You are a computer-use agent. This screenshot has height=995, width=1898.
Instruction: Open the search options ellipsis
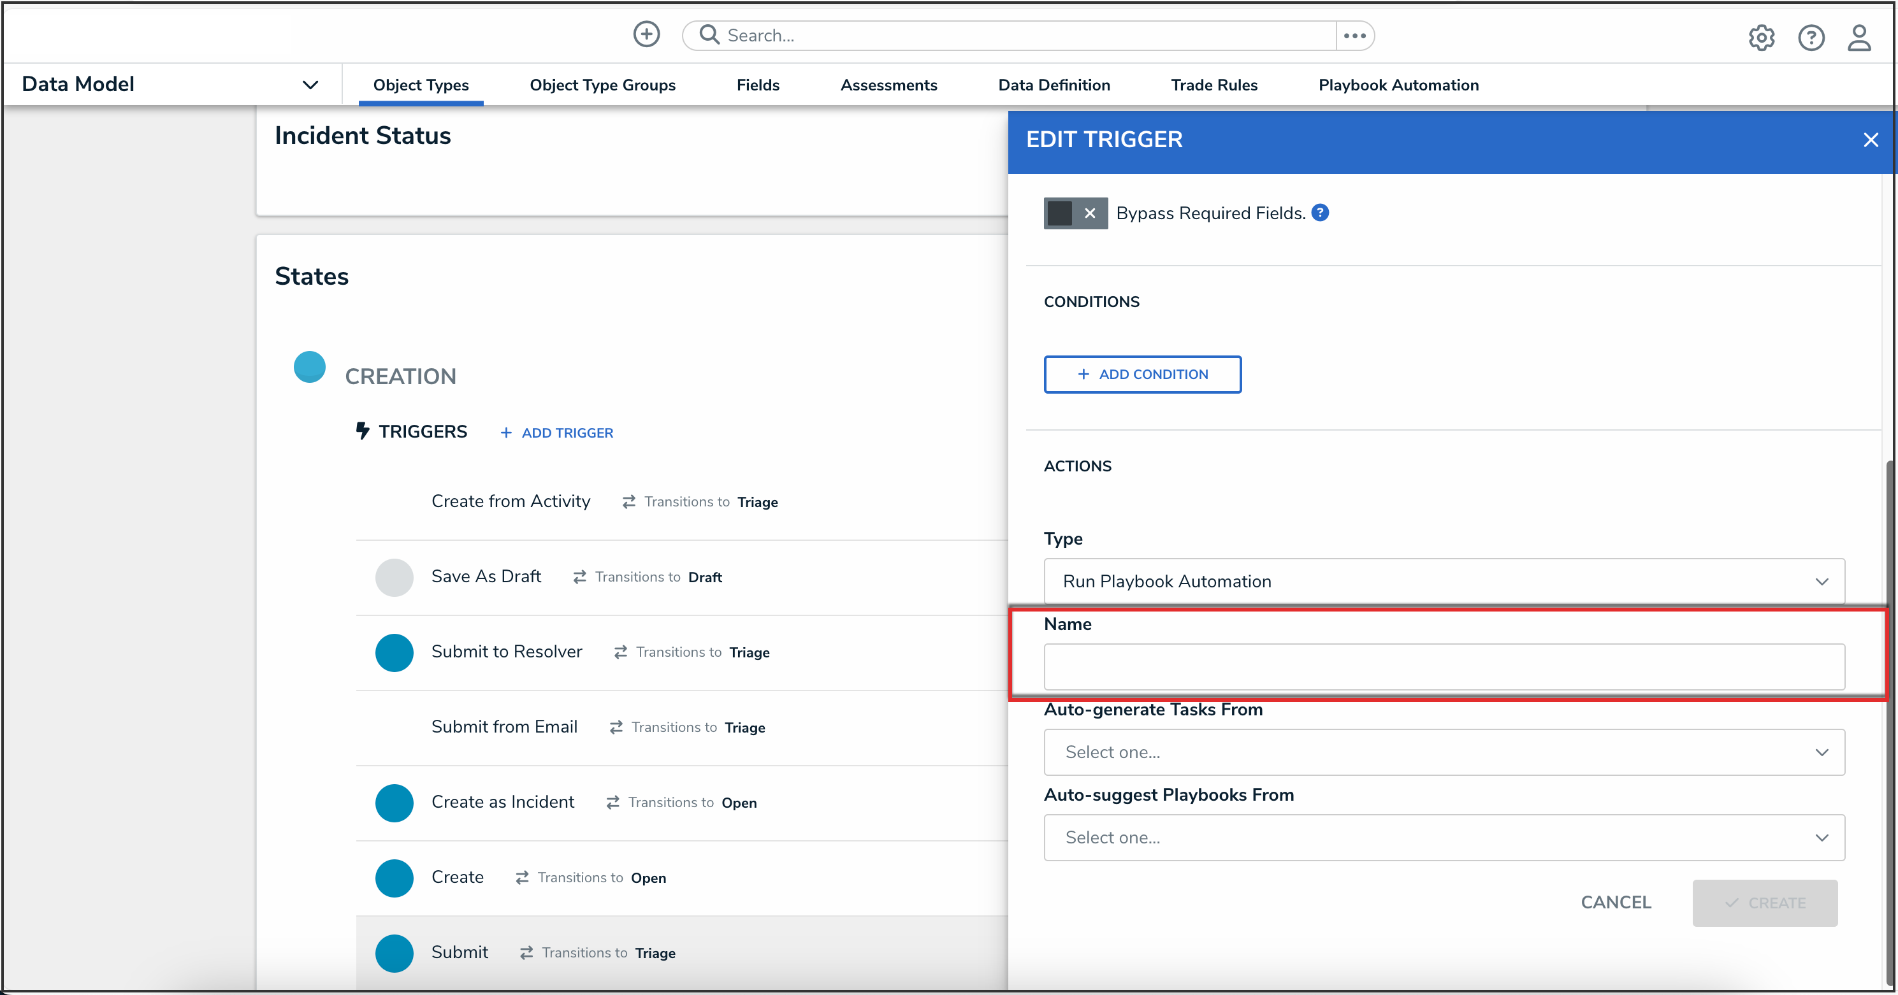[x=1354, y=35]
